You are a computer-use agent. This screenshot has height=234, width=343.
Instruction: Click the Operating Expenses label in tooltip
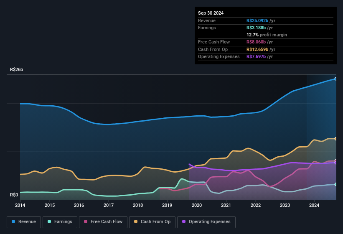(219, 57)
